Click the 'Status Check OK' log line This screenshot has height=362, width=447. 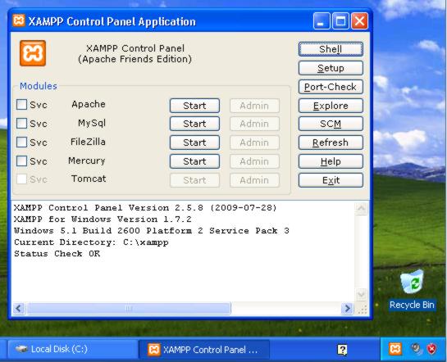57,254
